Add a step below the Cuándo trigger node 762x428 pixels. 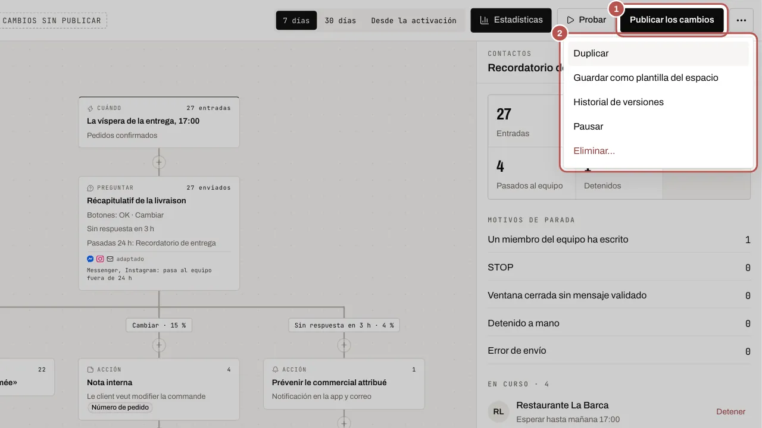tap(159, 162)
